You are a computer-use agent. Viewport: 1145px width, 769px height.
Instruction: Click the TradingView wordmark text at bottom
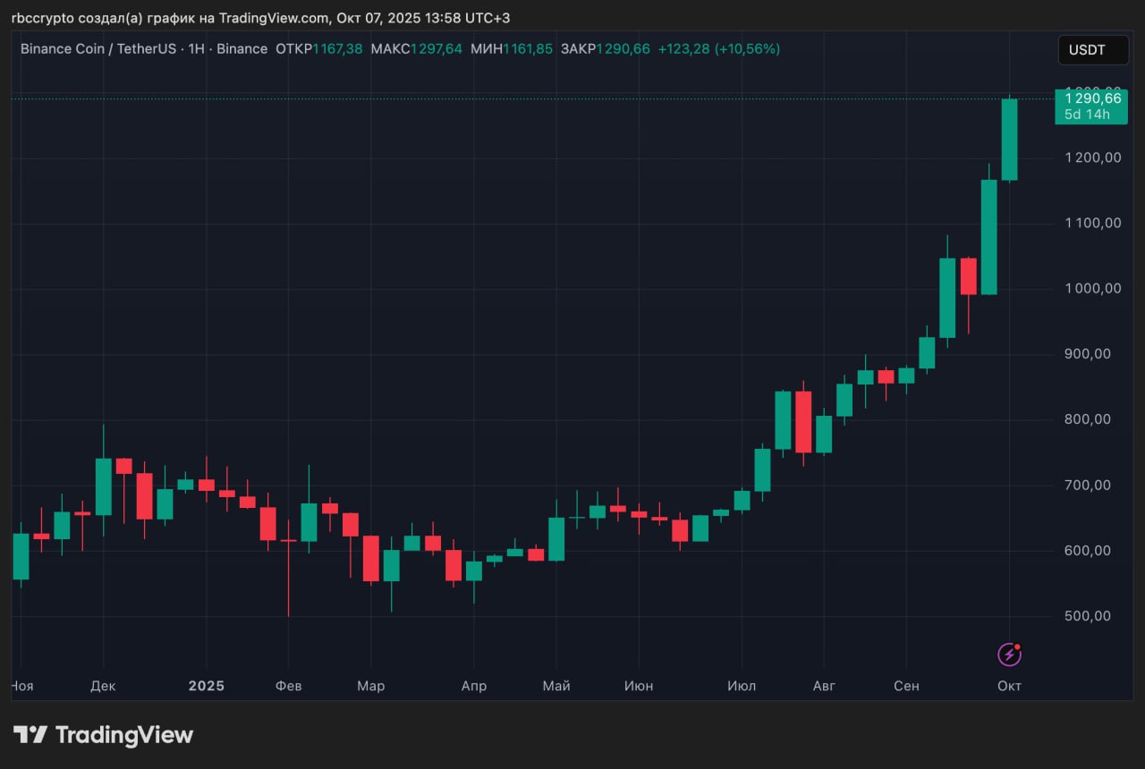click(124, 735)
